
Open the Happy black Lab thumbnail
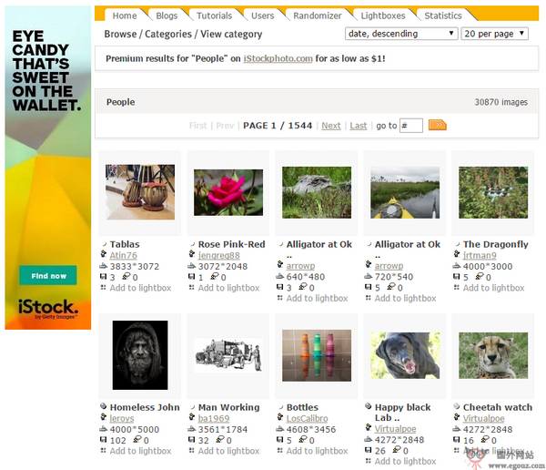coord(405,355)
